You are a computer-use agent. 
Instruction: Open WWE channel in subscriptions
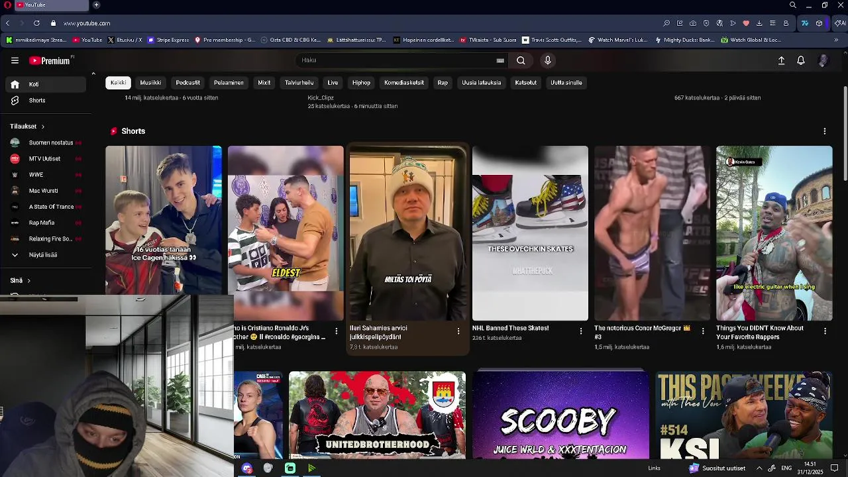[46, 175]
